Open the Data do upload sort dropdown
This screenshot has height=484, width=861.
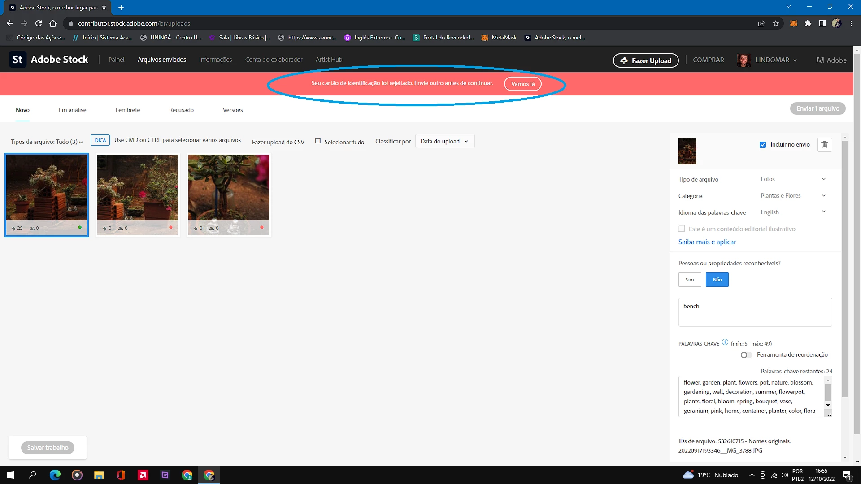pyautogui.click(x=444, y=141)
